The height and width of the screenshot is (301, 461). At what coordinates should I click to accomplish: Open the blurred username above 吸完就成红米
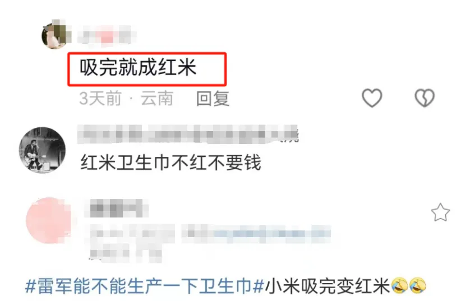[107, 35]
